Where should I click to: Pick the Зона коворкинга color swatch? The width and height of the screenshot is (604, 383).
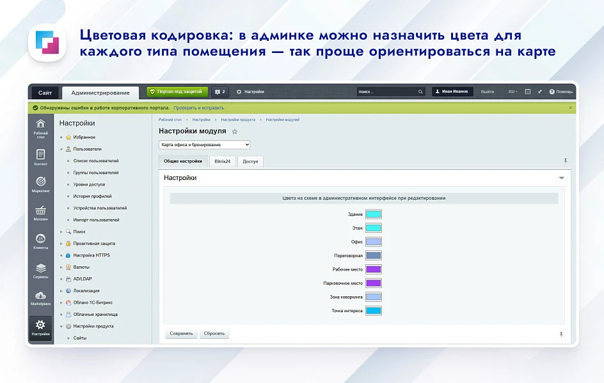pos(373,297)
